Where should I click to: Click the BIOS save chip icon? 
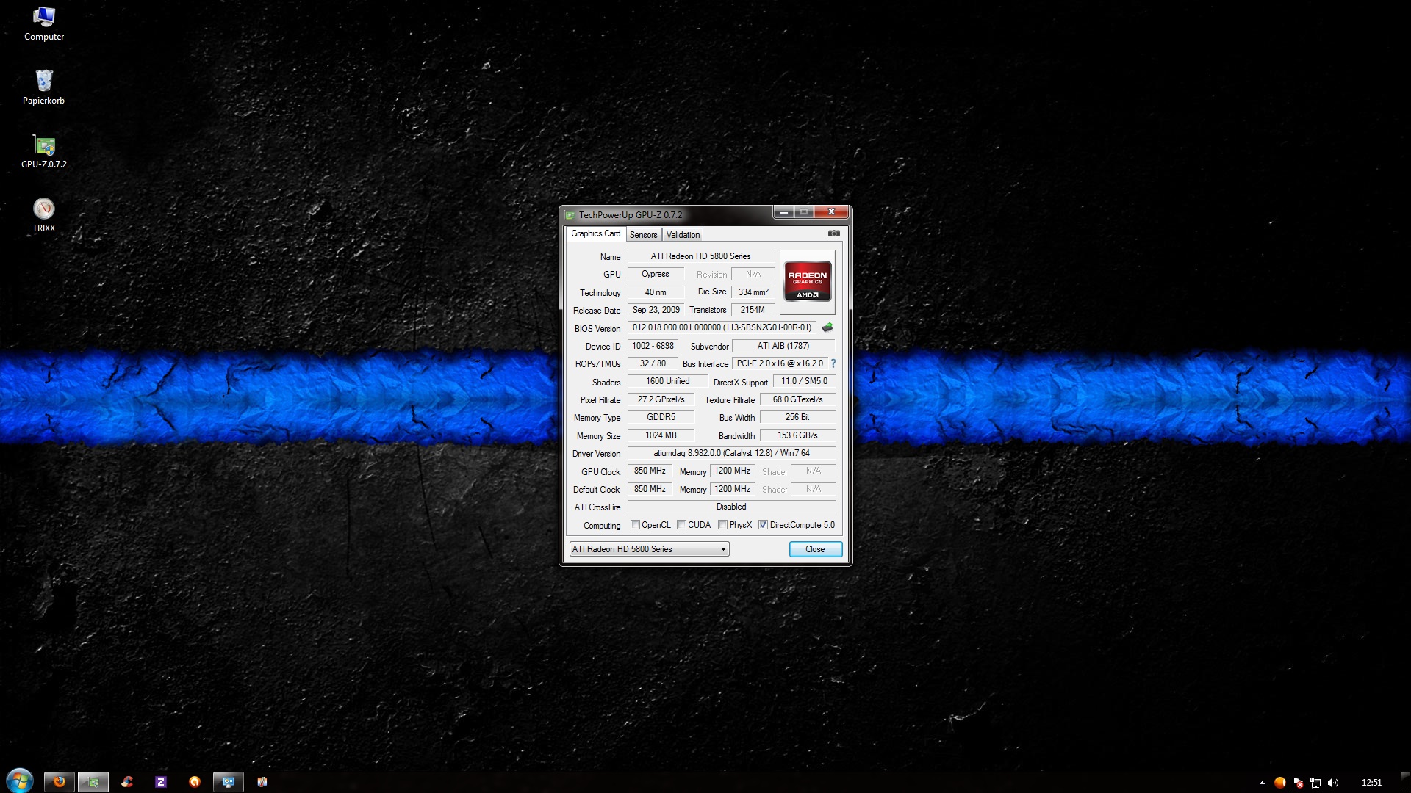click(827, 327)
